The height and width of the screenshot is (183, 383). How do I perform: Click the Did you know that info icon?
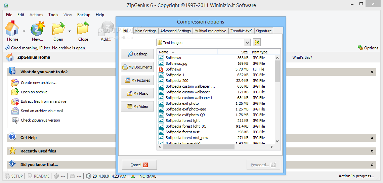point(12,163)
